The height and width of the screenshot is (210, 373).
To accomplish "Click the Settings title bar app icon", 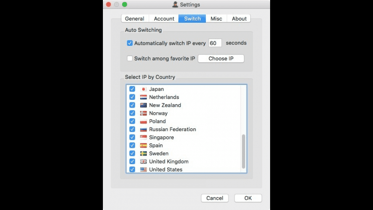I will pos(175,5).
